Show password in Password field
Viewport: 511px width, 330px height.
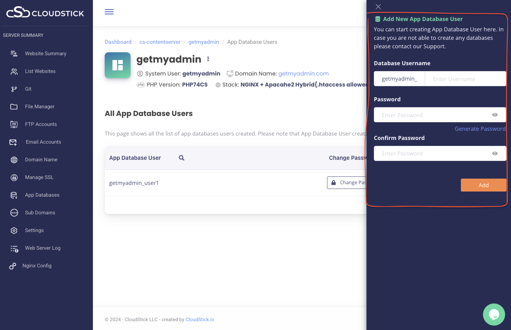[495, 115]
